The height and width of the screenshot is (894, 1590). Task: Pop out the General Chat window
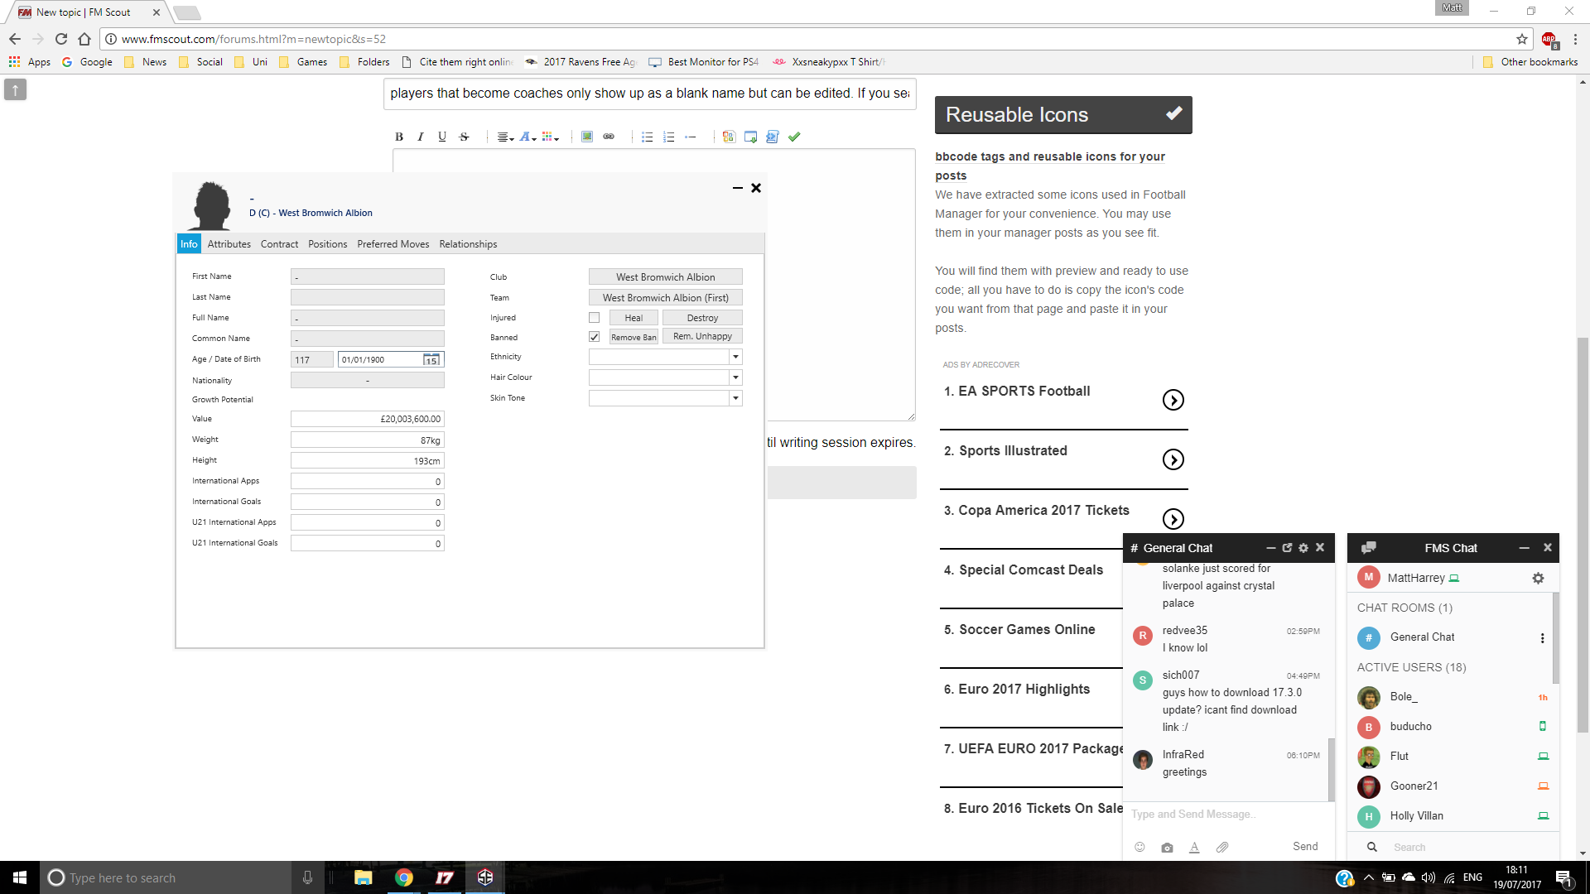tap(1287, 548)
